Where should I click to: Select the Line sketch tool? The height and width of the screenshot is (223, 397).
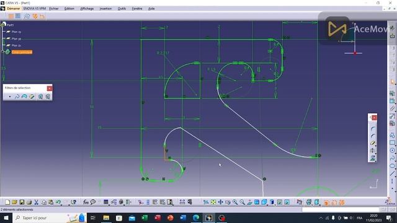tap(392, 173)
